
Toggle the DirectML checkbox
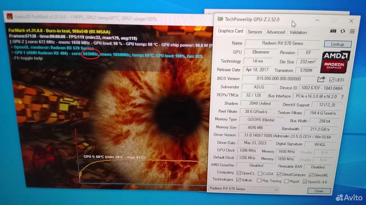click(x=311, y=175)
